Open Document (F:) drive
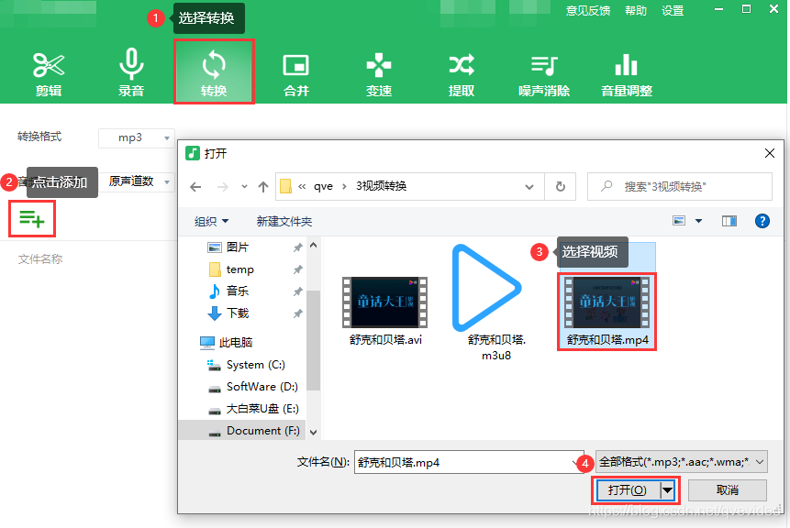The width and height of the screenshot is (790, 528). click(263, 430)
